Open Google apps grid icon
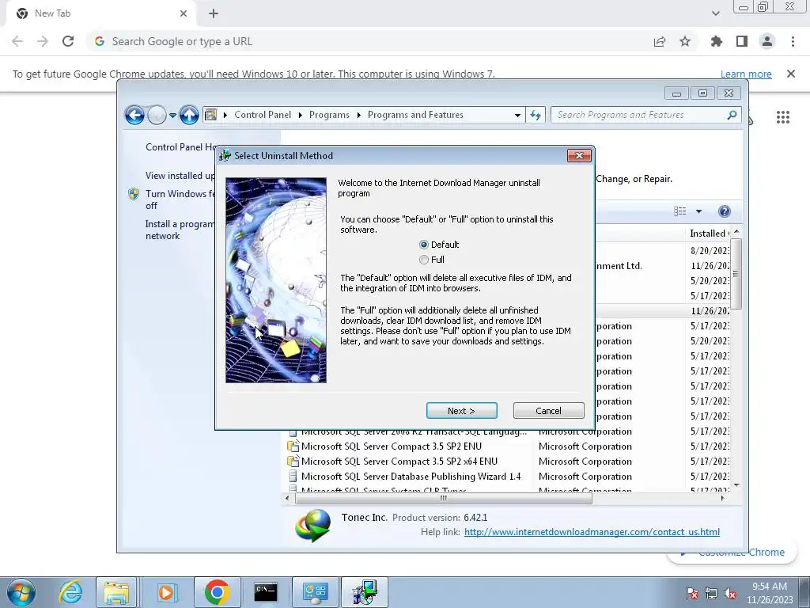This screenshot has height=608, width=810. coord(783,117)
